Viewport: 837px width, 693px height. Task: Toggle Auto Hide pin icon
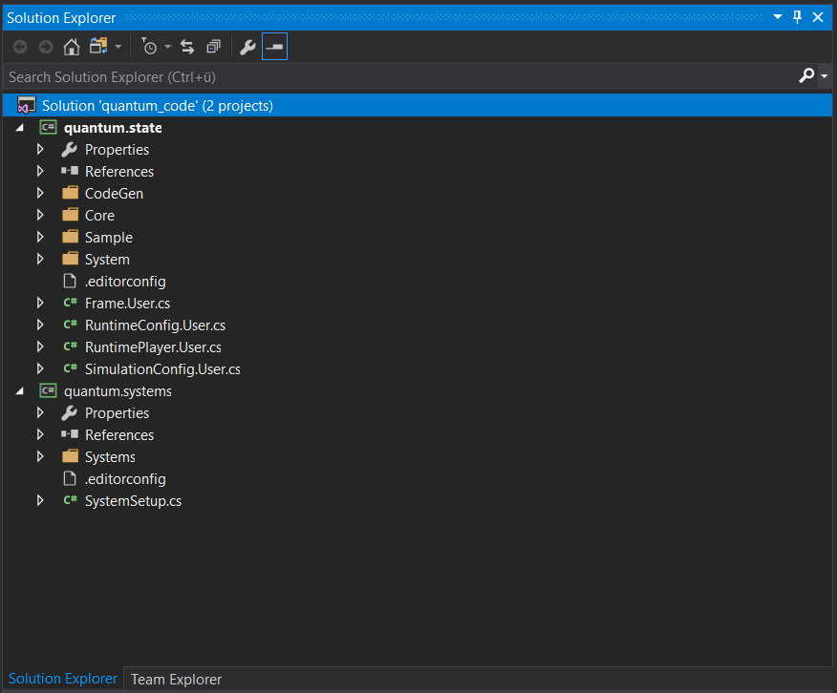pos(798,17)
